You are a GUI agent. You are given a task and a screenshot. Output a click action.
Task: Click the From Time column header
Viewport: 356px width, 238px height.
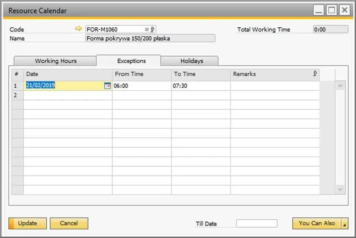pyautogui.click(x=142, y=74)
